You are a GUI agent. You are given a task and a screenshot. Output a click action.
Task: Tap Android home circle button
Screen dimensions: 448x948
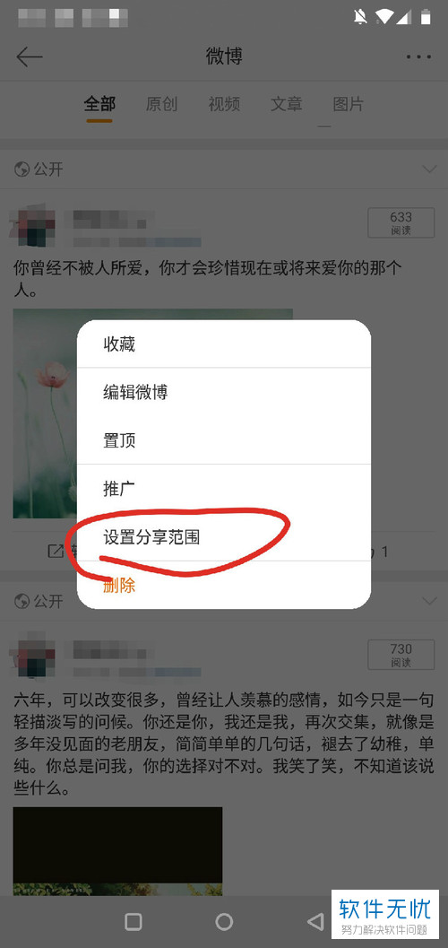[224, 921]
